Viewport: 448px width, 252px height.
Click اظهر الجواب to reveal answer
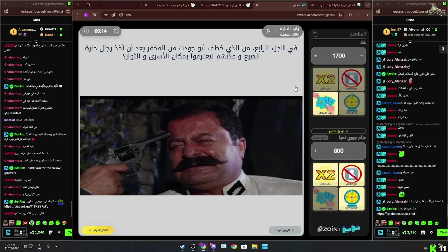pyautogui.click(x=98, y=230)
